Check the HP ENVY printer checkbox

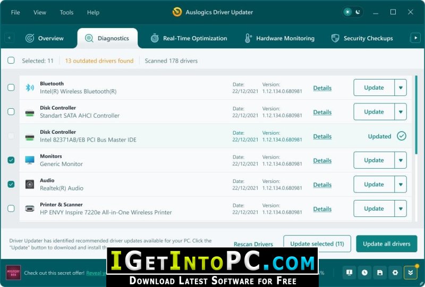click(x=11, y=208)
